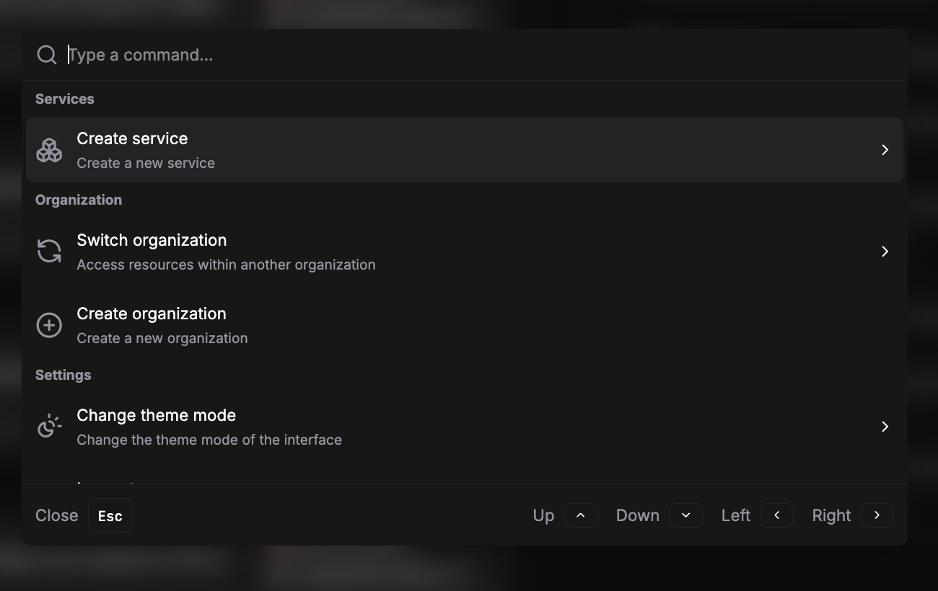The height and width of the screenshot is (591, 938).
Task: Open Change theme mode submenu chevron
Action: point(885,427)
